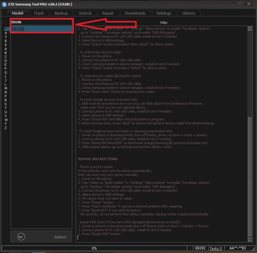Filter models by letter Z
The image size is (257, 253).
(x=5, y=128)
